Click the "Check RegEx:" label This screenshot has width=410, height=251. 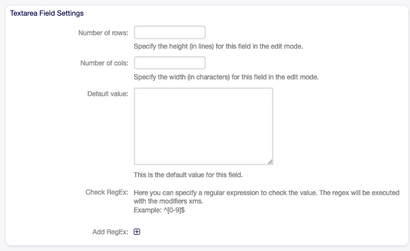click(x=107, y=193)
